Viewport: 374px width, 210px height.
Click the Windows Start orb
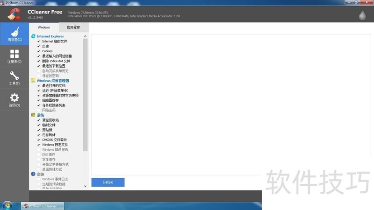tap(7, 205)
